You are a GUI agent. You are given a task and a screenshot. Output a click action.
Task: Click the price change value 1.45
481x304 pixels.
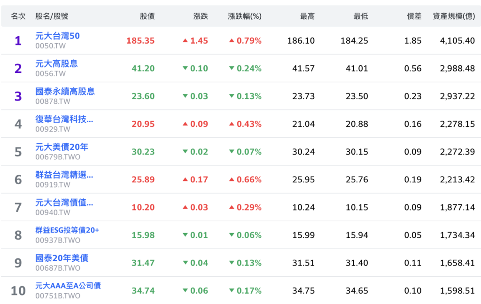[x=195, y=40]
